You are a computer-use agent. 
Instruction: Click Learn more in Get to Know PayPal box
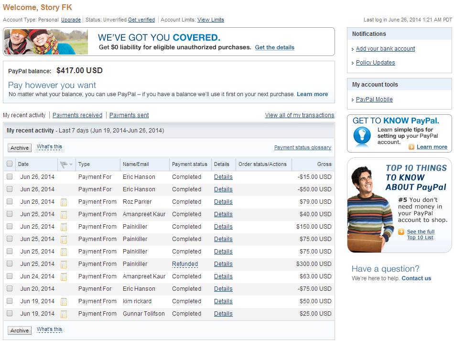tap(432, 147)
